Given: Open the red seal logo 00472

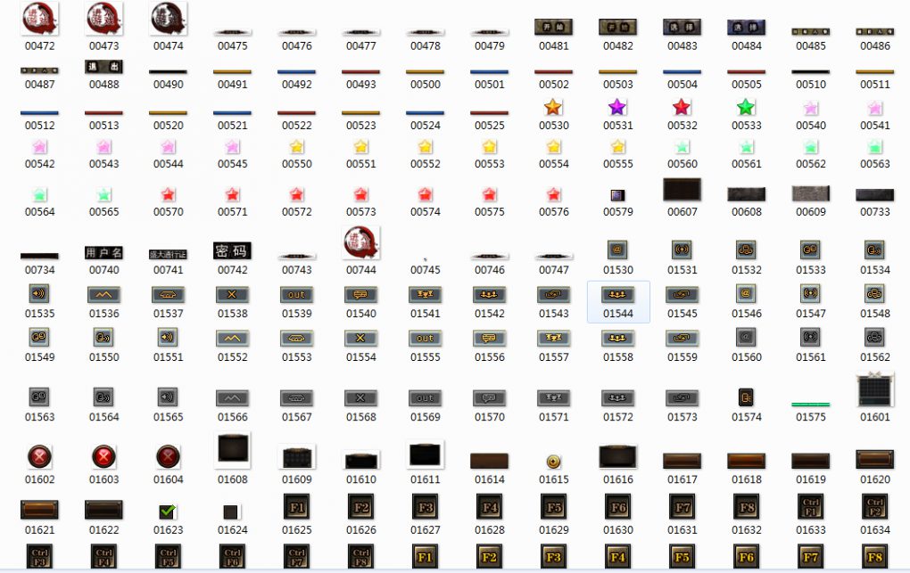Looking at the screenshot, I should click(40, 18).
